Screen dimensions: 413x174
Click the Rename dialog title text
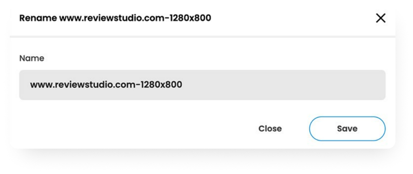(x=115, y=18)
